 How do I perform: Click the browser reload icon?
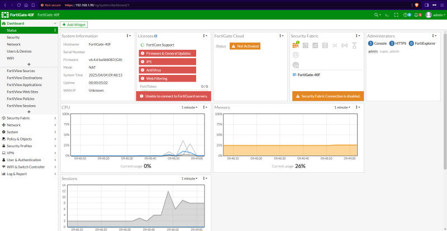pos(19,5)
